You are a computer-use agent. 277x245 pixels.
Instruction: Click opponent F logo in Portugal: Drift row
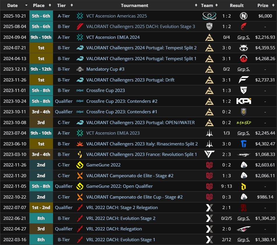(244, 80)
